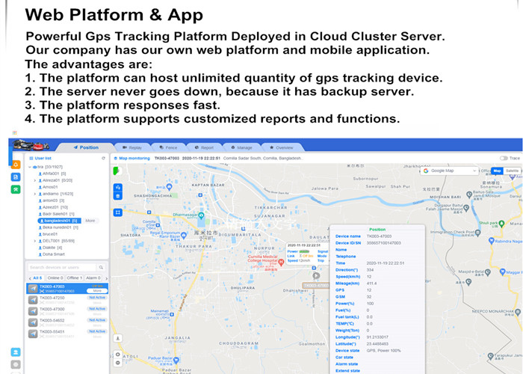Screen dimensions: 523x374
Task: Click the Search devices or users field
Action: [61, 267]
